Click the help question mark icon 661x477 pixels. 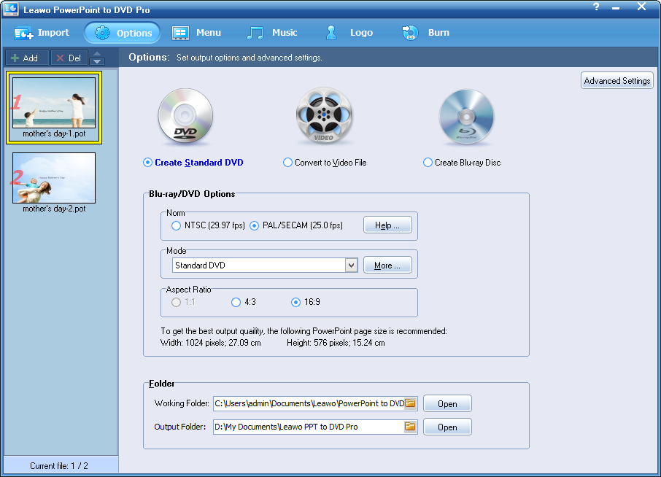[x=596, y=7]
